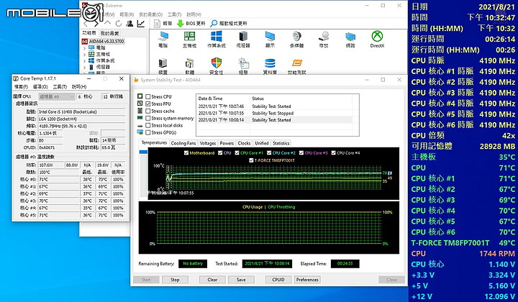Screen dimensions: 518x302
Task: Open the 作業系統 Windows-logo category icon
Action: [217, 36]
